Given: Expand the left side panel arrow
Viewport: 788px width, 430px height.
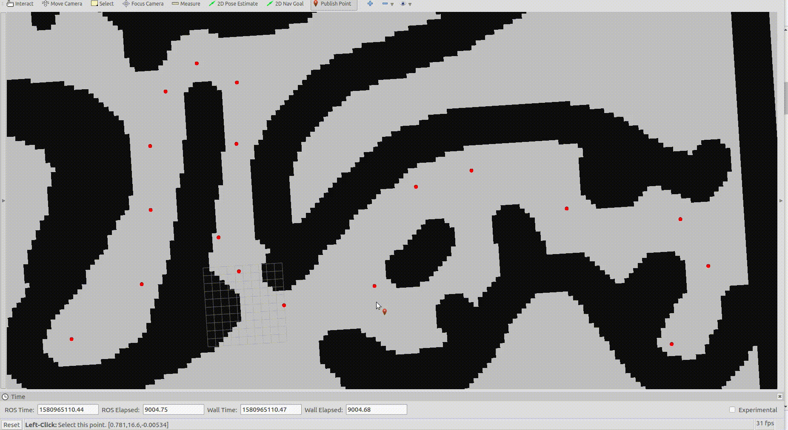Looking at the screenshot, I should (3, 200).
